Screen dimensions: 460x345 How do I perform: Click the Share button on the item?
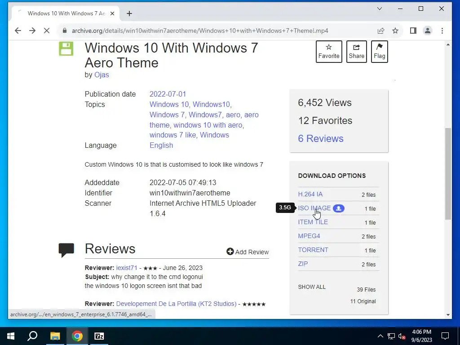click(356, 52)
